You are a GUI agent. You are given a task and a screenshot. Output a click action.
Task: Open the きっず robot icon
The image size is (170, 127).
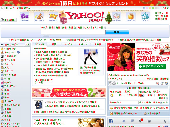145,17
